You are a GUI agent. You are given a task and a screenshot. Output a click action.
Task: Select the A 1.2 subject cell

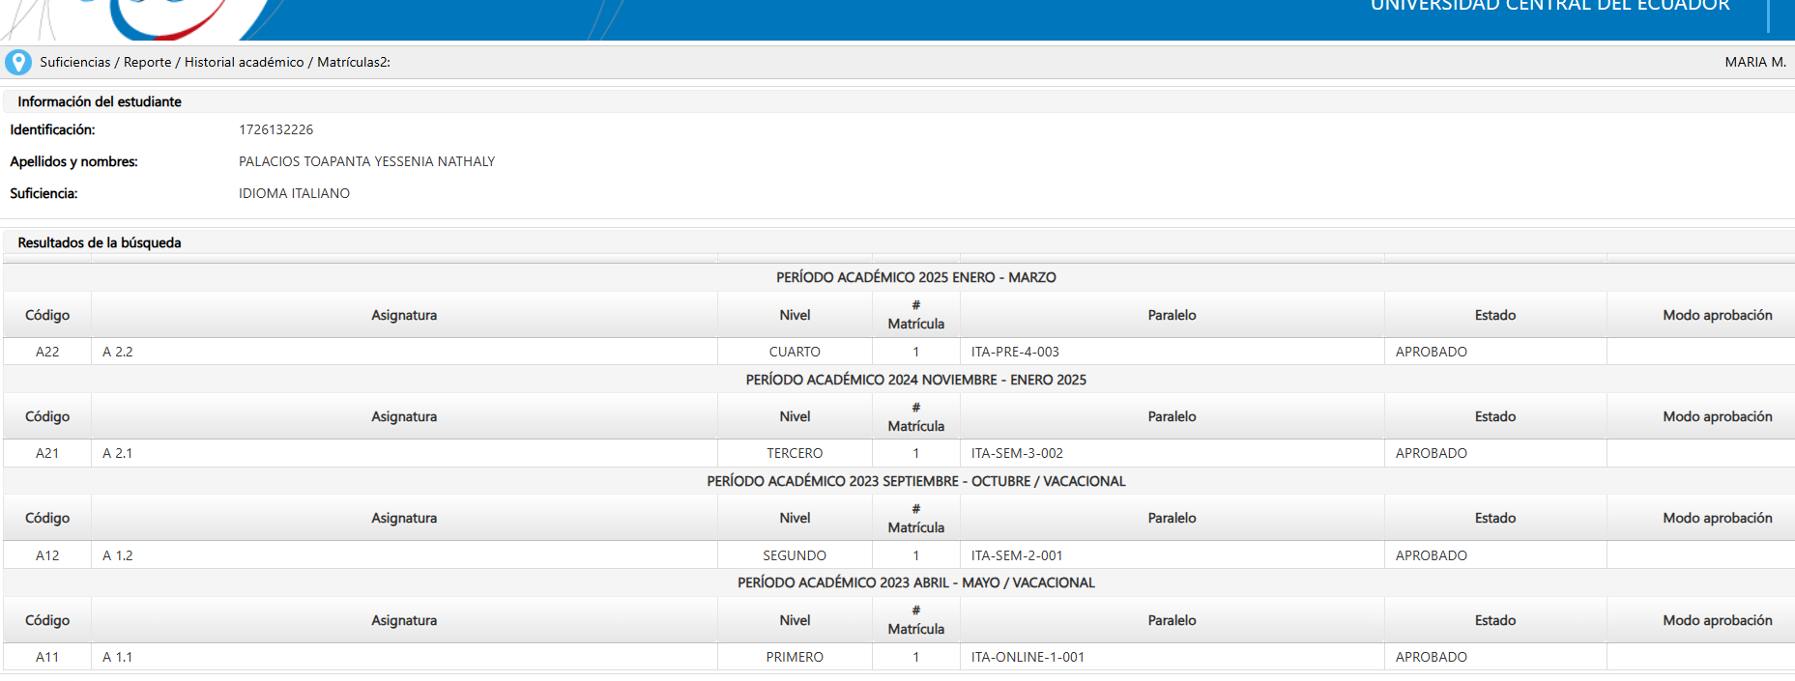coord(404,555)
